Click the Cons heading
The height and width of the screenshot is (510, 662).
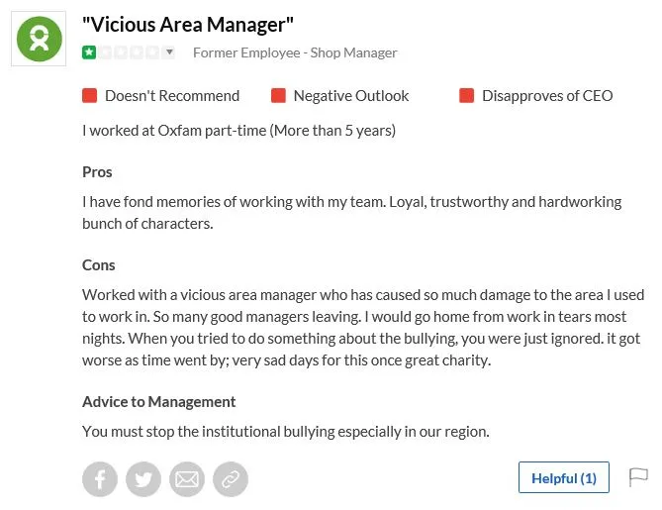point(99,265)
